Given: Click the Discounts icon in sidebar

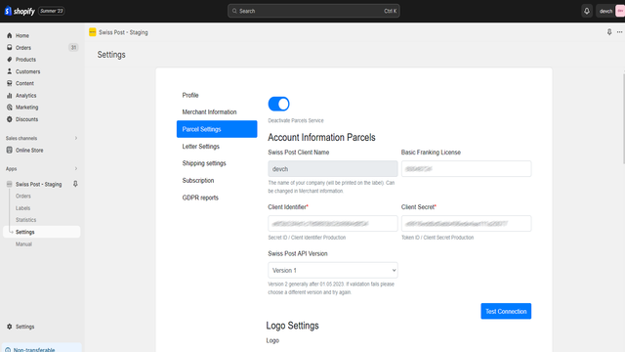Looking at the screenshot, I should click(x=10, y=119).
